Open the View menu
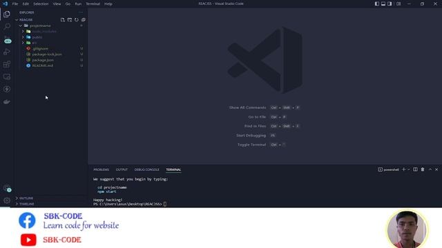The width and height of the screenshot is (442, 248). [x=57, y=4]
